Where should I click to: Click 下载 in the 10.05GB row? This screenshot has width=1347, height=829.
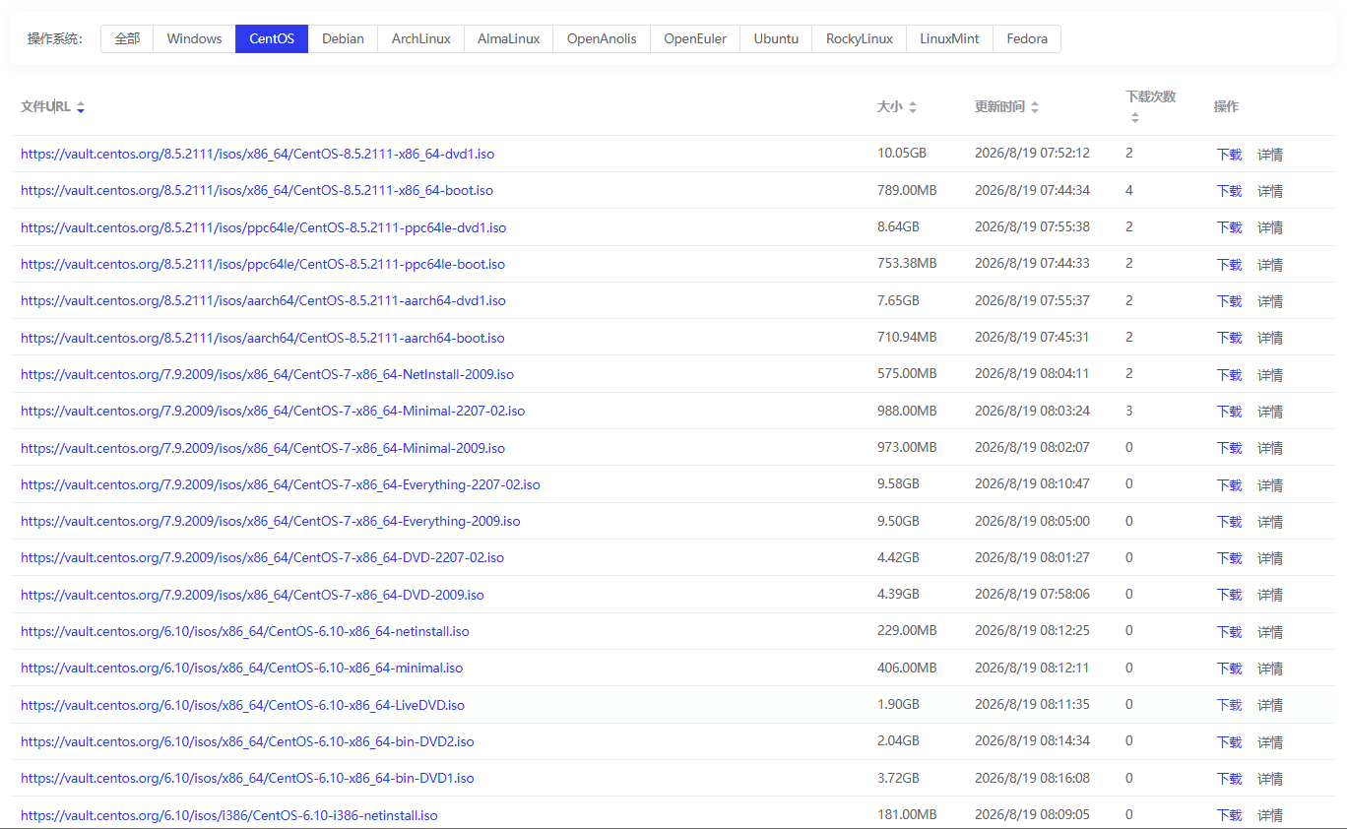pos(1230,155)
